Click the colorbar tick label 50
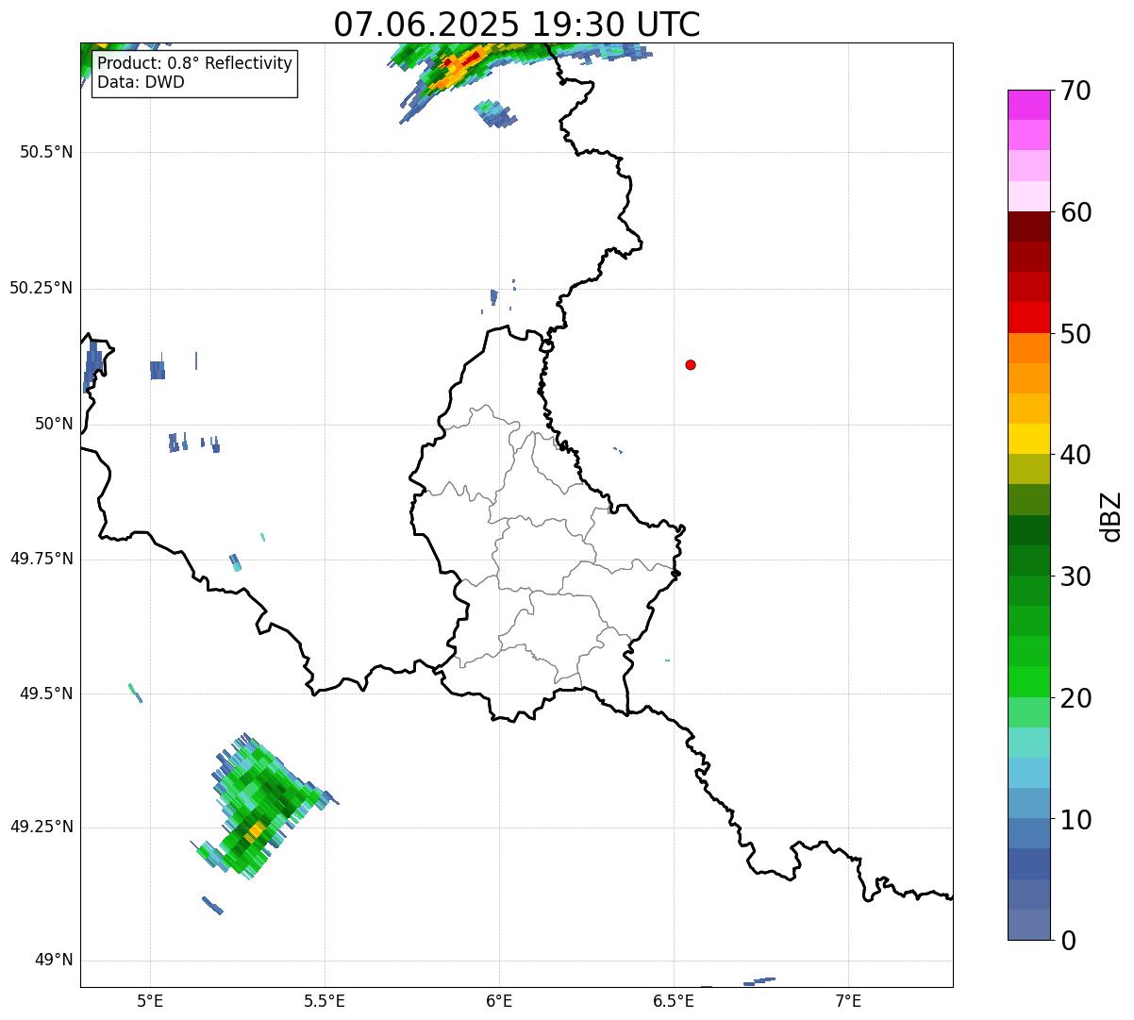Screen dimensions: 1134x1020 click(x=1076, y=334)
